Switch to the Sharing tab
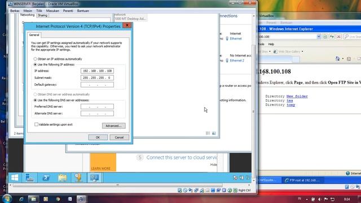The height and width of the screenshot is (203, 361). [42, 15]
